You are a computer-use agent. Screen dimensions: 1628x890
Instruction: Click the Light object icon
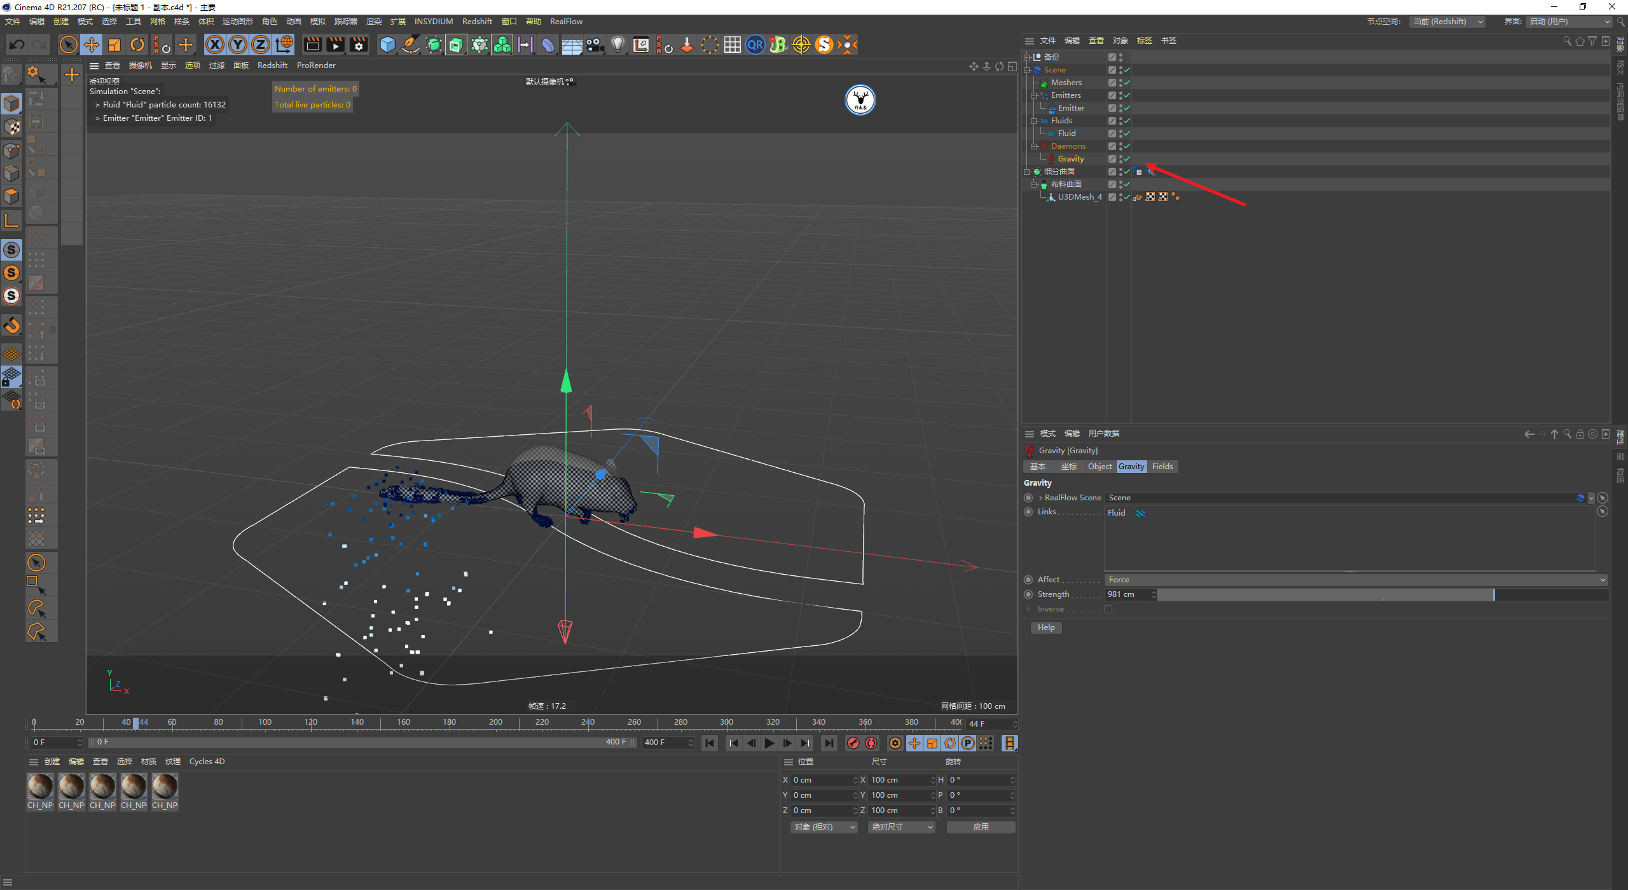617,44
